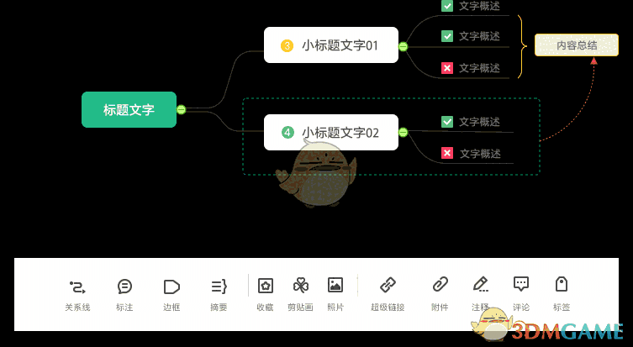Select the 内容总结 summary node

(x=577, y=45)
